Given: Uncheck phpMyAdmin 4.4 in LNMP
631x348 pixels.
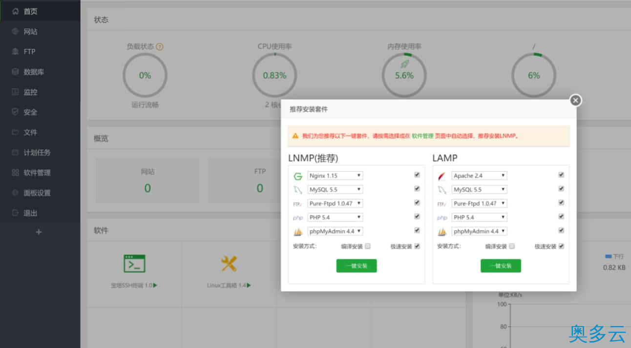Looking at the screenshot, I should (417, 230).
